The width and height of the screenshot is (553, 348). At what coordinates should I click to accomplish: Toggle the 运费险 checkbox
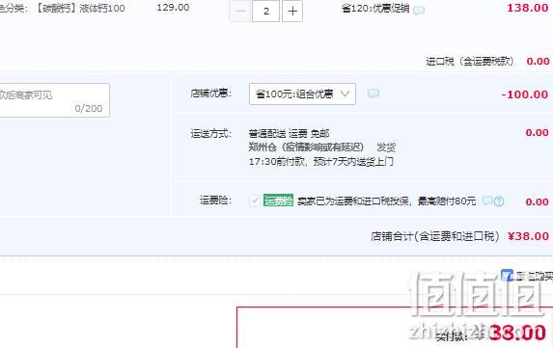pos(254,201)
